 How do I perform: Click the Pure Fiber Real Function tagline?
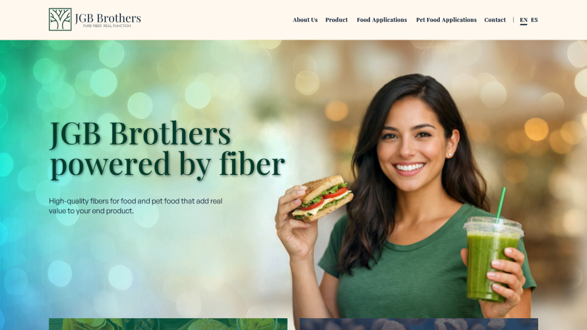pos(107,26)
